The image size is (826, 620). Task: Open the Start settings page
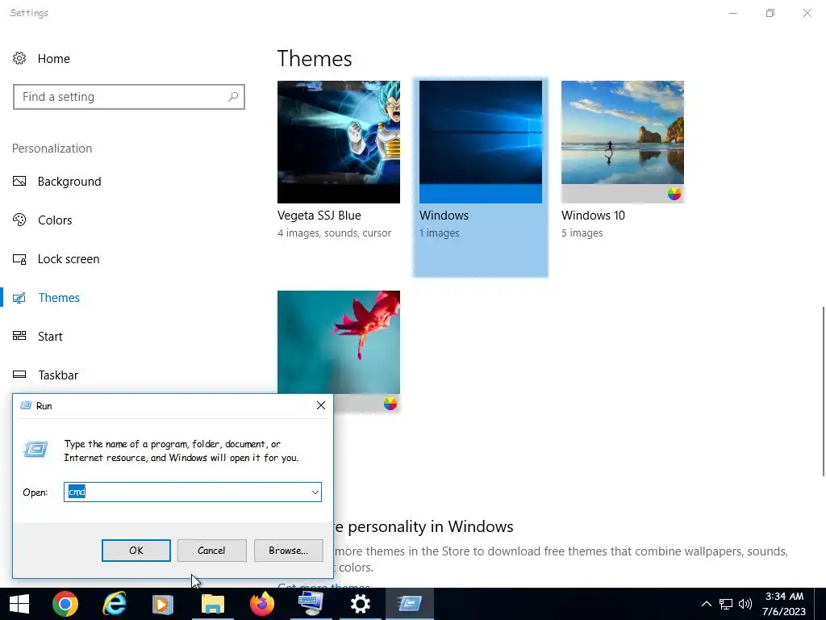click(50, 337)
